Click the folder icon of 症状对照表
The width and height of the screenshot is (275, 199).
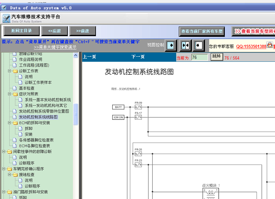click(x=15, y=94)
